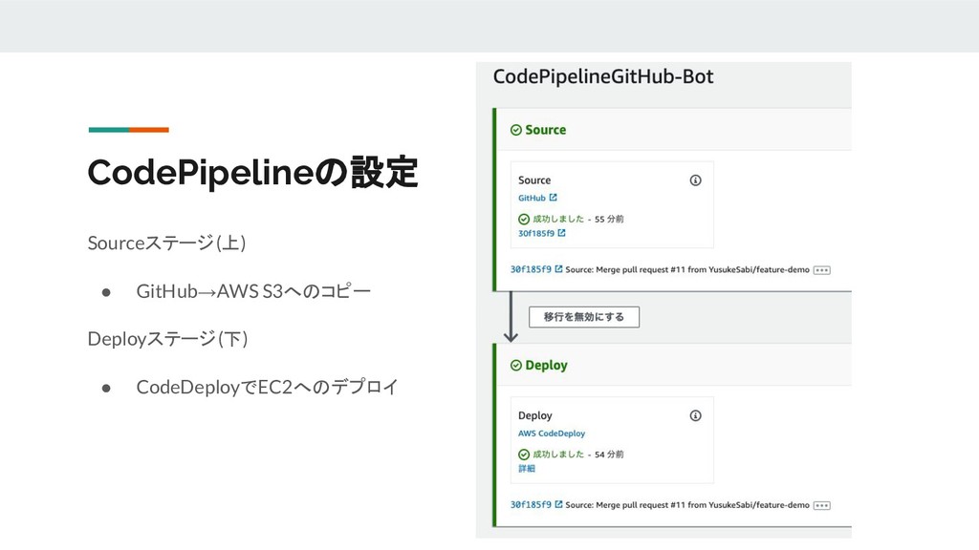Open the GitHub provider link
The image size is (979, 550).
[532, 198]
